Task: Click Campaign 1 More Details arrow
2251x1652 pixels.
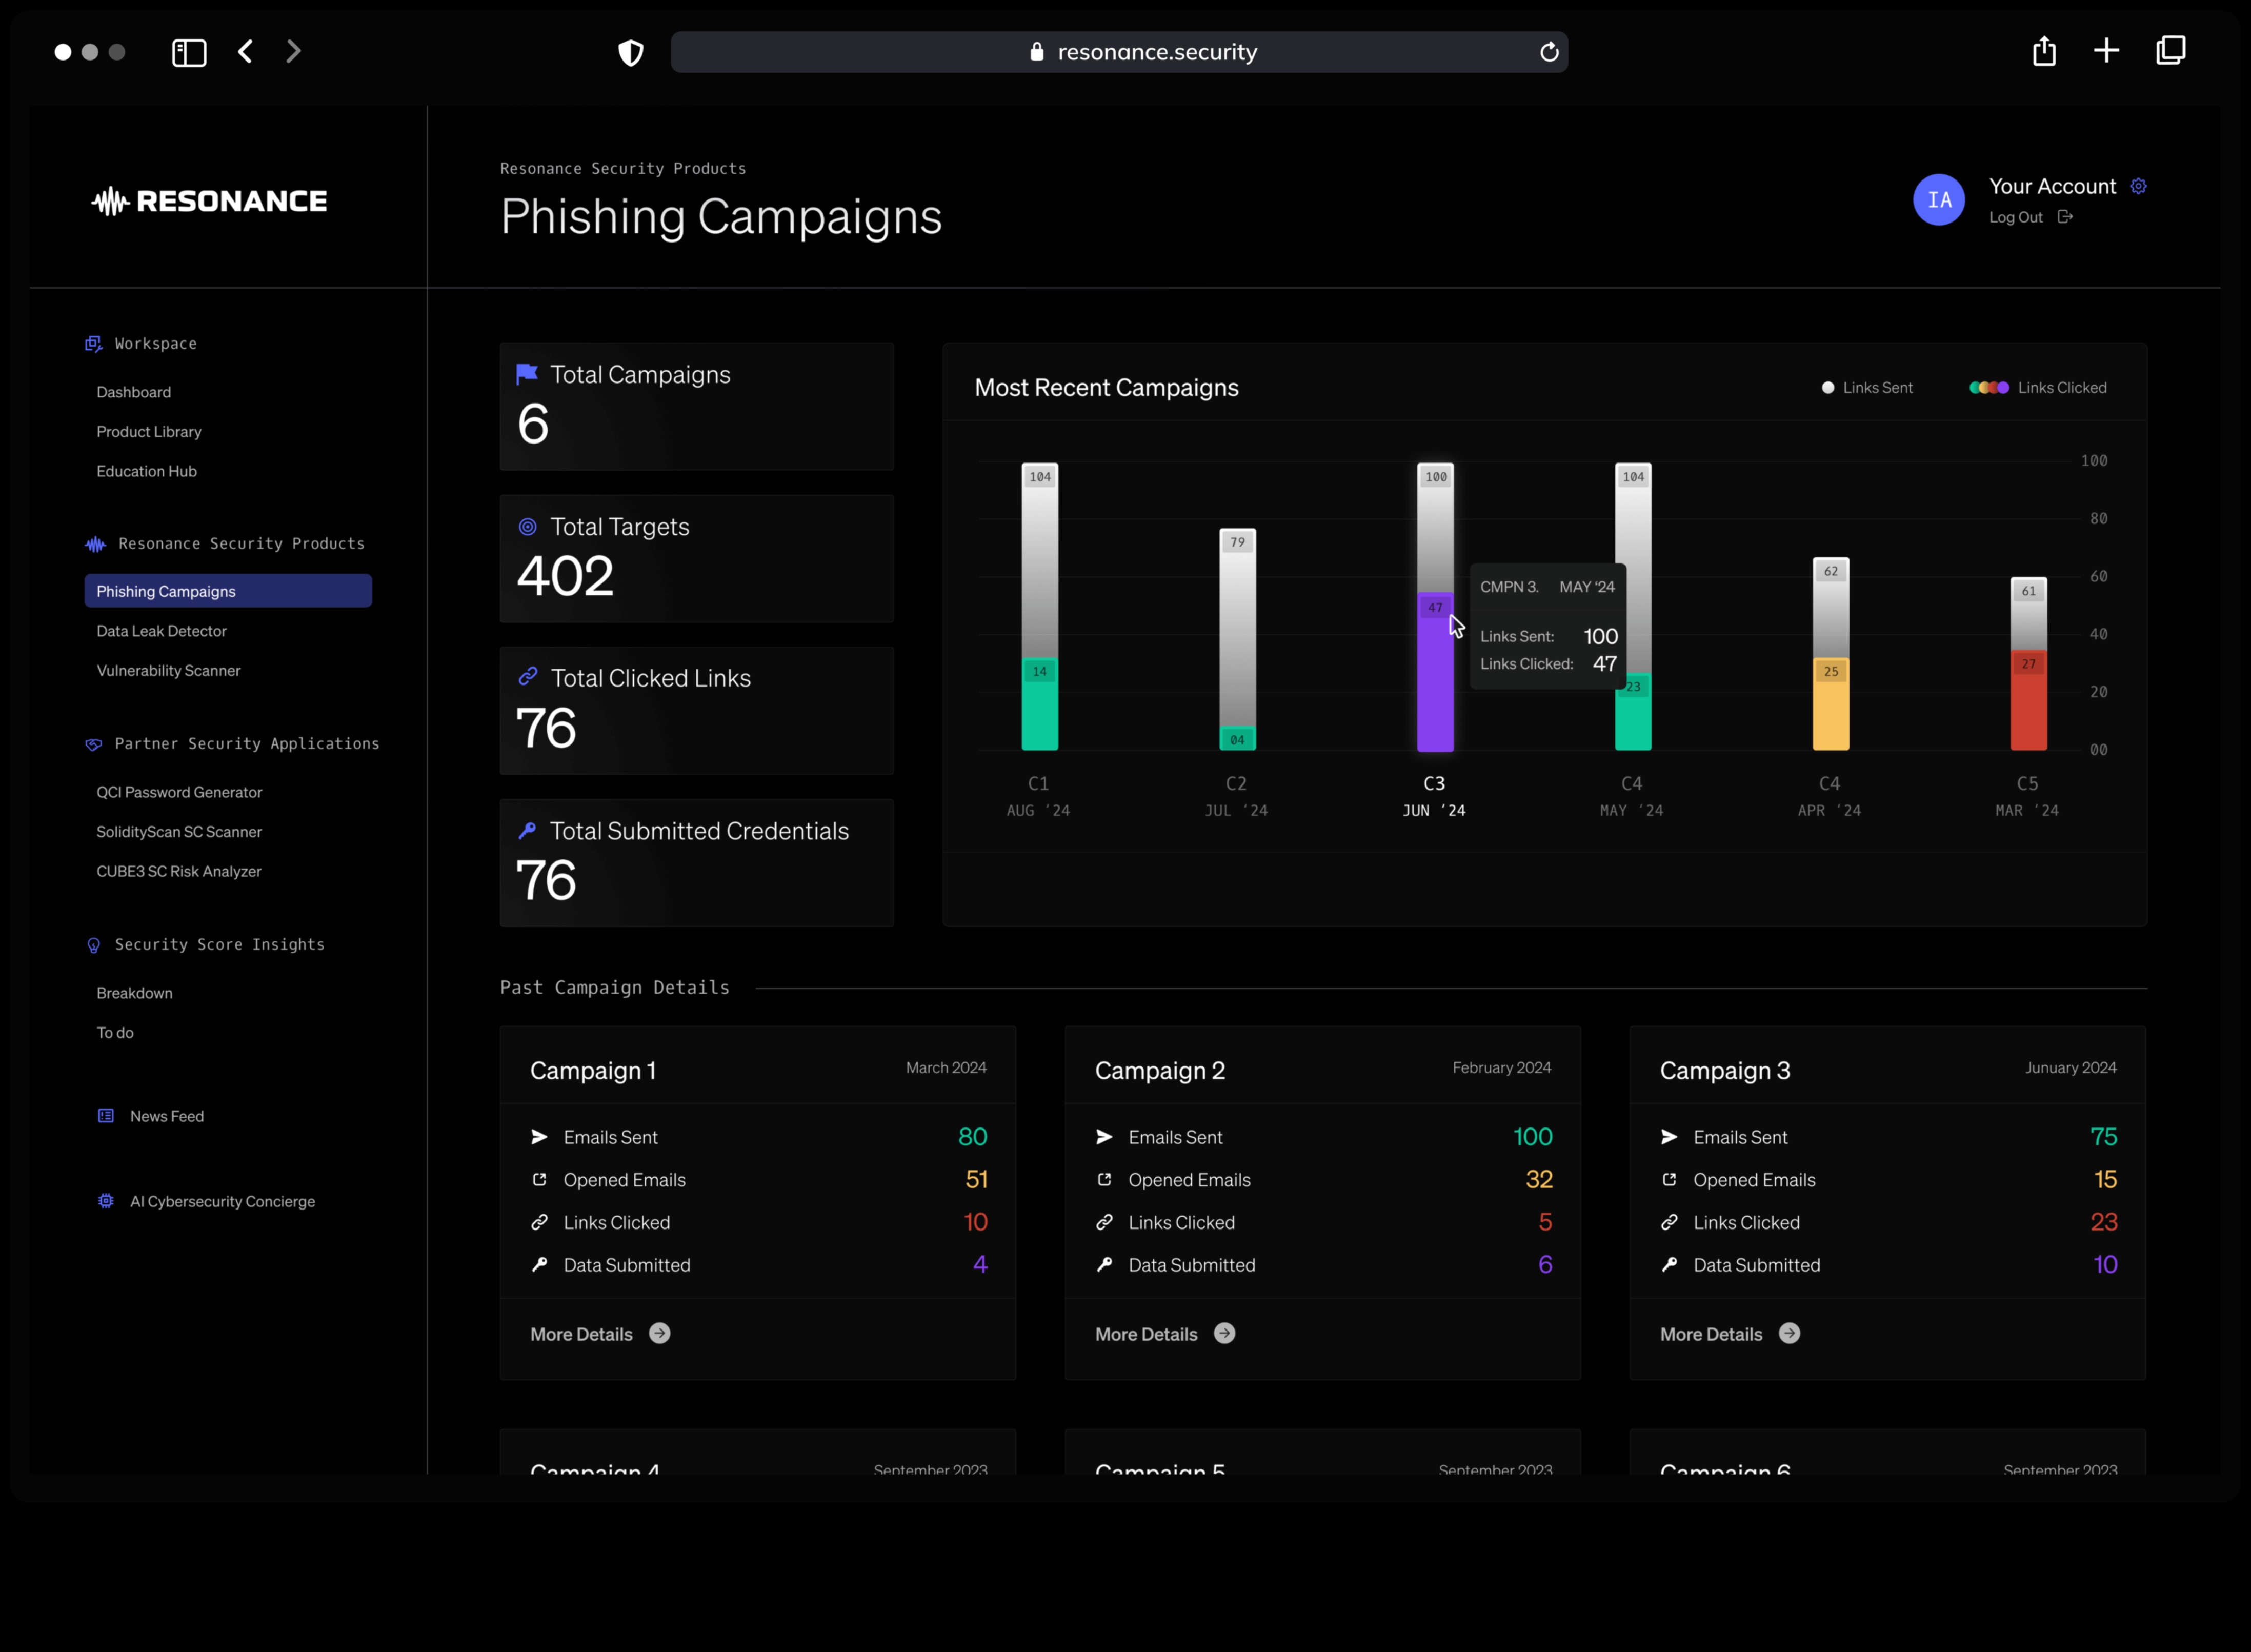Action: tap(659, 1334)
